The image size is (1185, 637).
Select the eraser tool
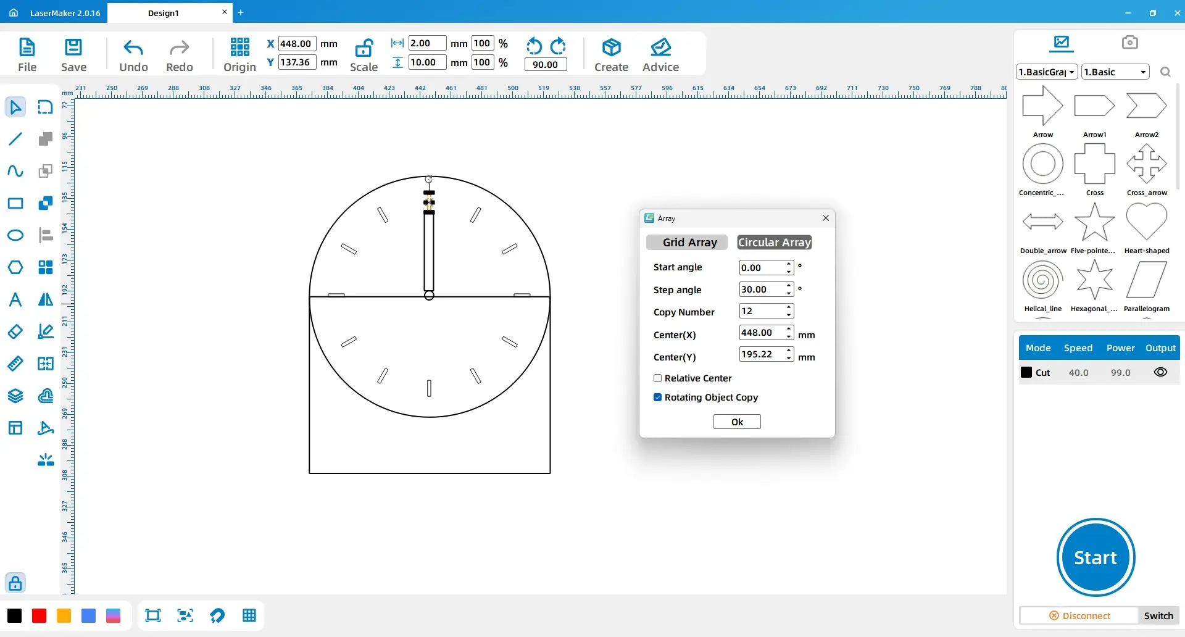15,331
